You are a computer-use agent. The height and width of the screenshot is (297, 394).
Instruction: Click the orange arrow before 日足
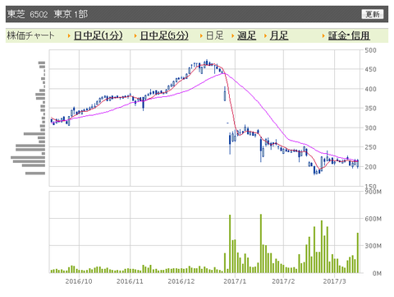201,36
